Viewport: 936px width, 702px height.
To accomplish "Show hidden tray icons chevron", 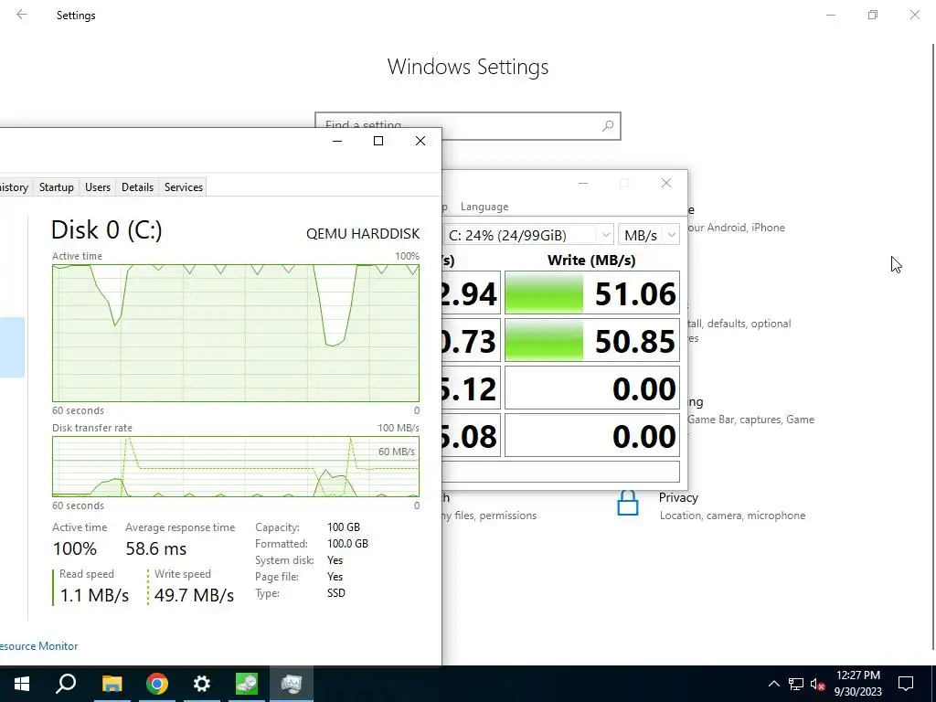I will click(773, 684).
